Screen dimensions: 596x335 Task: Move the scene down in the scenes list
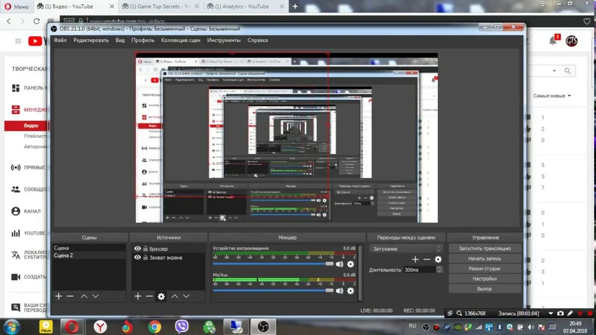(x=95, y=296)
